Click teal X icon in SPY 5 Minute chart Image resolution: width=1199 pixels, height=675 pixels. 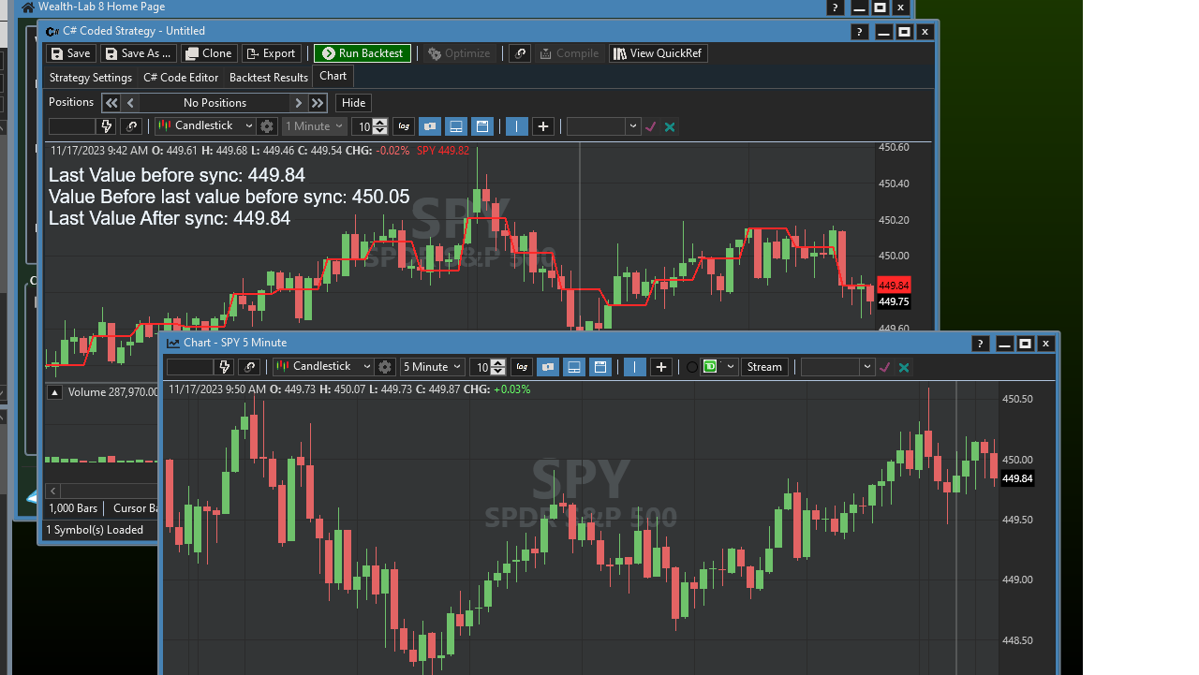[x=904, y=367]
